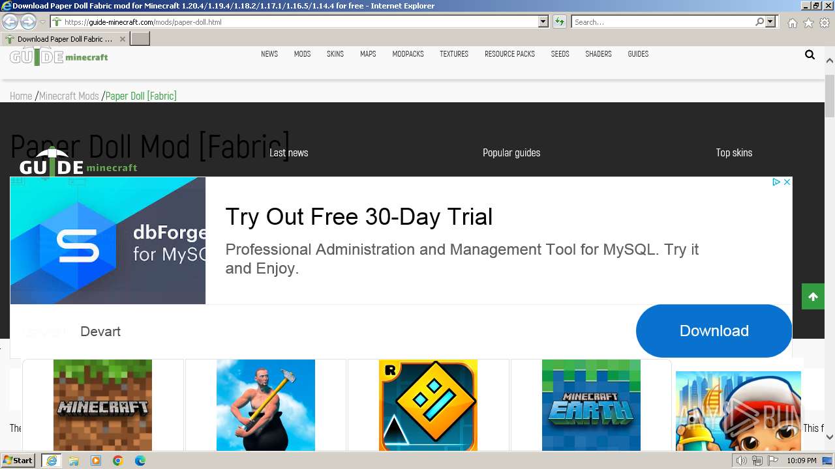Click the browser Forward arrow button
Viewport: 835px width, 469px height.
click(28, 21)
